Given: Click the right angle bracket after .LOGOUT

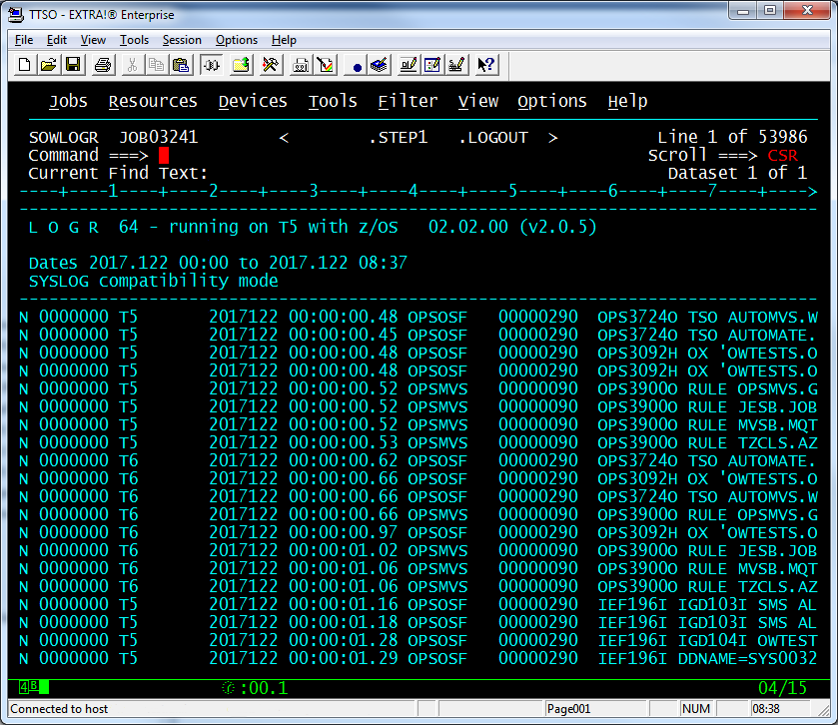Looking at the screenshot, I should pos(553,138).
